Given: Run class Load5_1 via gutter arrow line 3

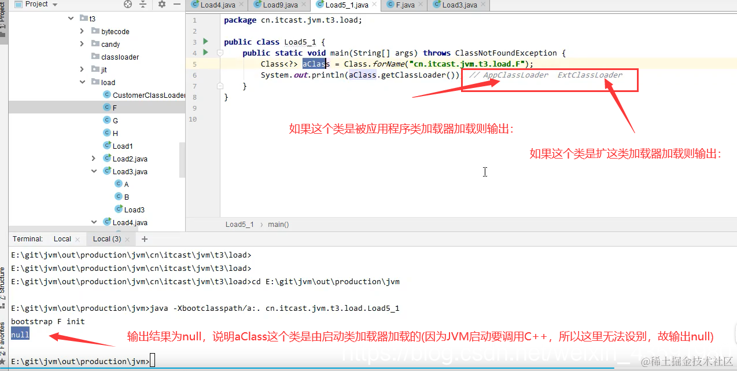Looking at the screenshot, I should pyautogui.click(x=205, y=42).
